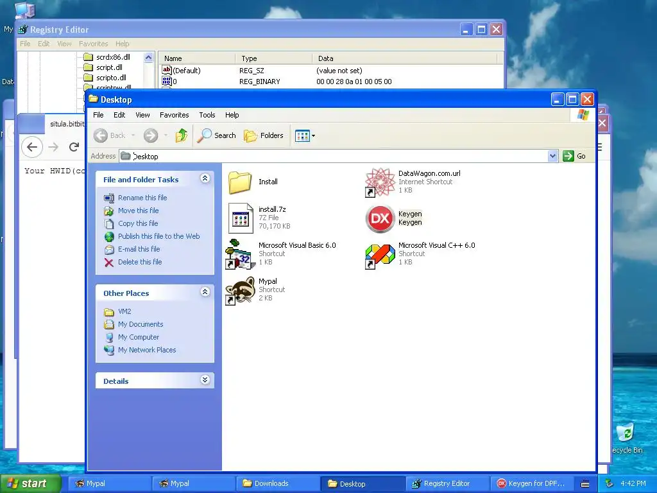Open the File menu in Desktop window
The image size is (657, 493).
98,115
